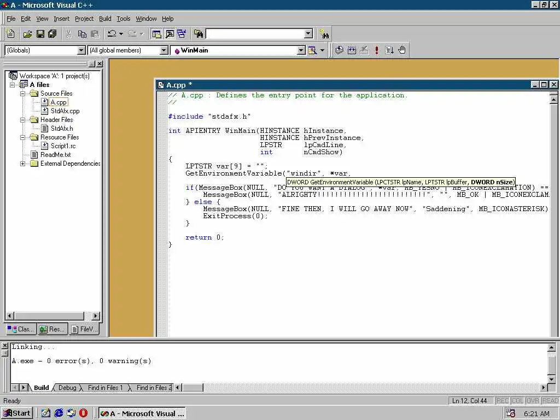
Task: Collapse the Header Files folder
Action: tap(22, 120)
